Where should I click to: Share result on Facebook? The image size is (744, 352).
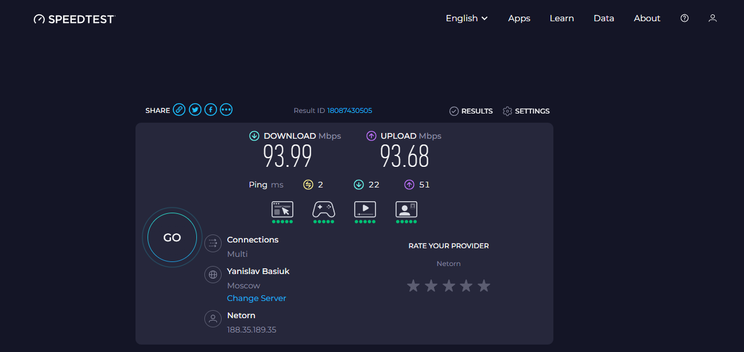211,109
